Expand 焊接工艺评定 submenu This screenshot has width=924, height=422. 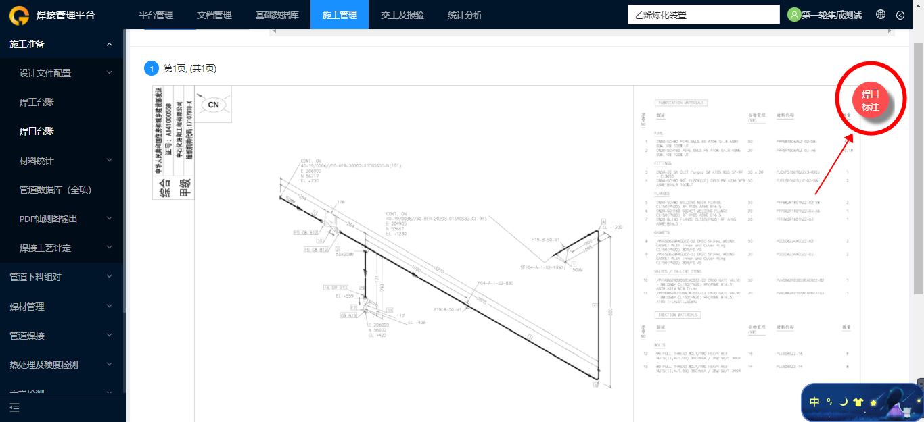(61, 248)
